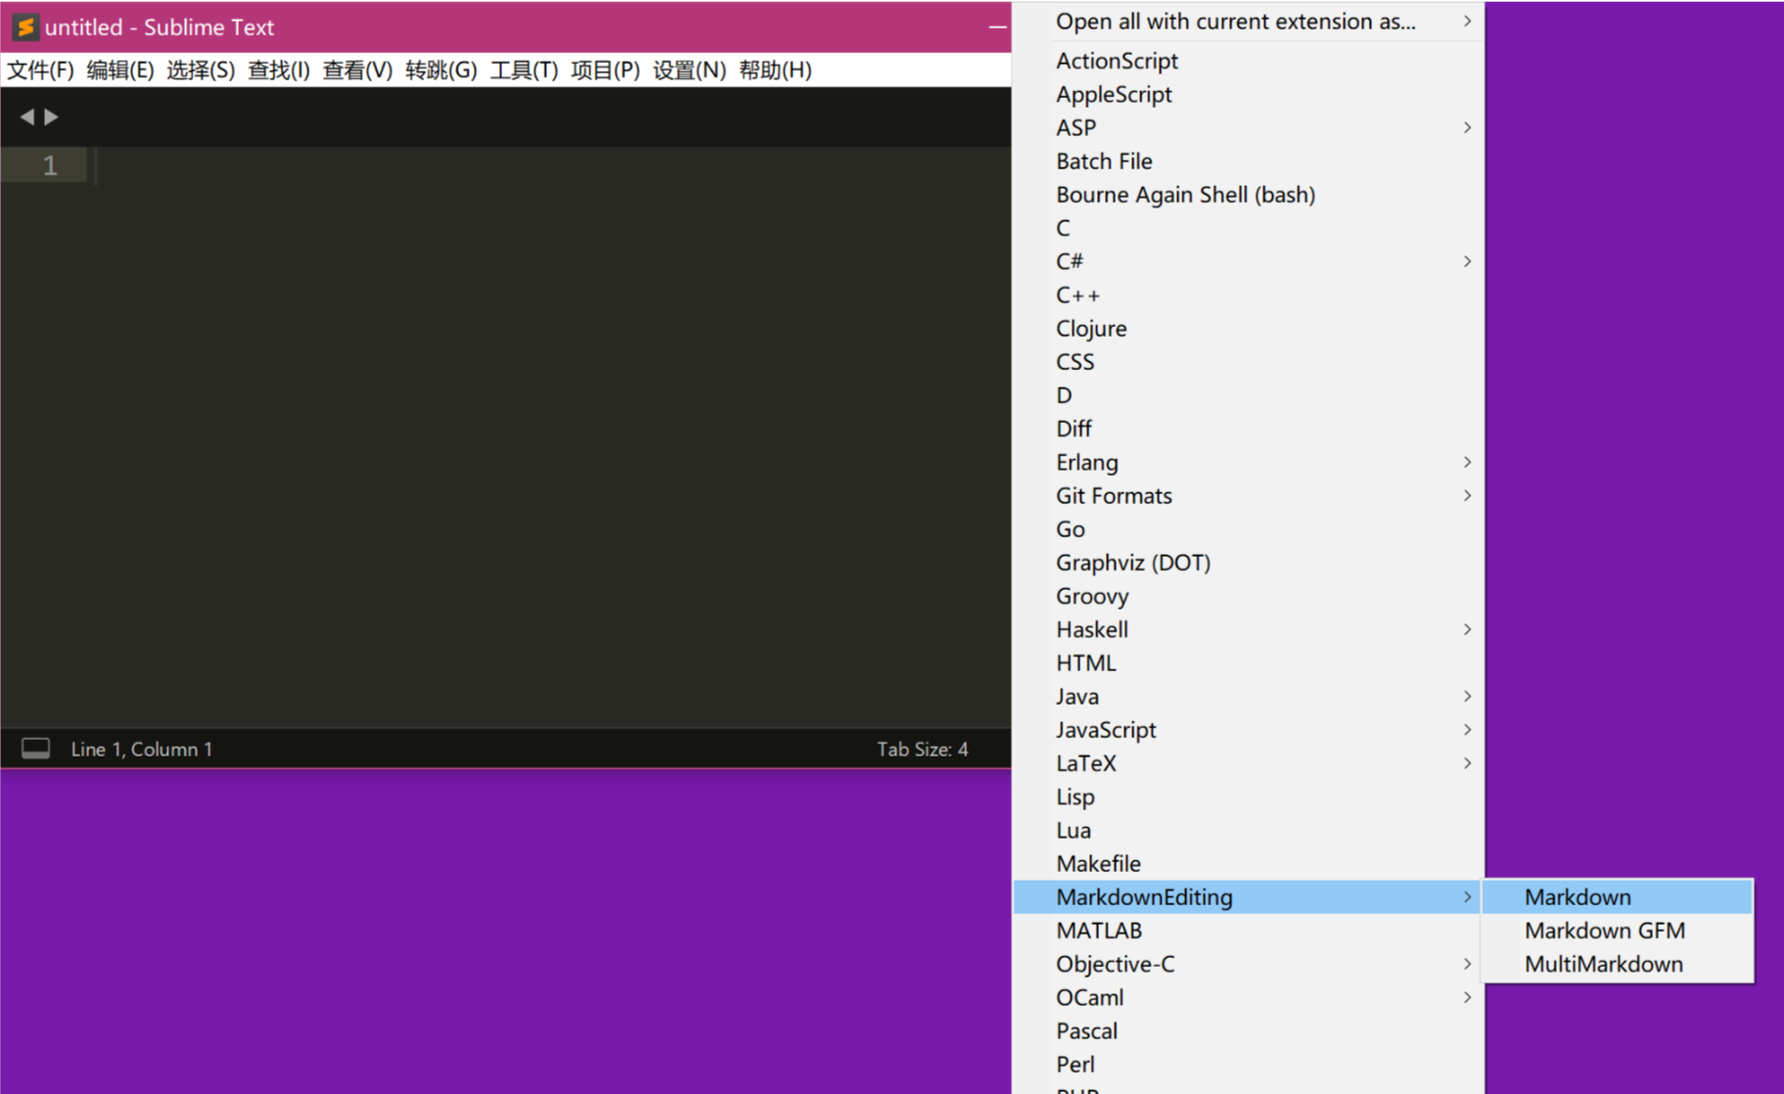Screen dimensions: 1784x1094
Task: Click Tab Size: 4 in status bar
Action: click(922, 749)
